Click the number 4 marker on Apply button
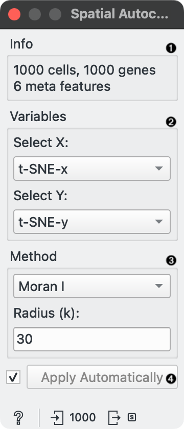Screen dimensions: 184x429 pos(171,378)
